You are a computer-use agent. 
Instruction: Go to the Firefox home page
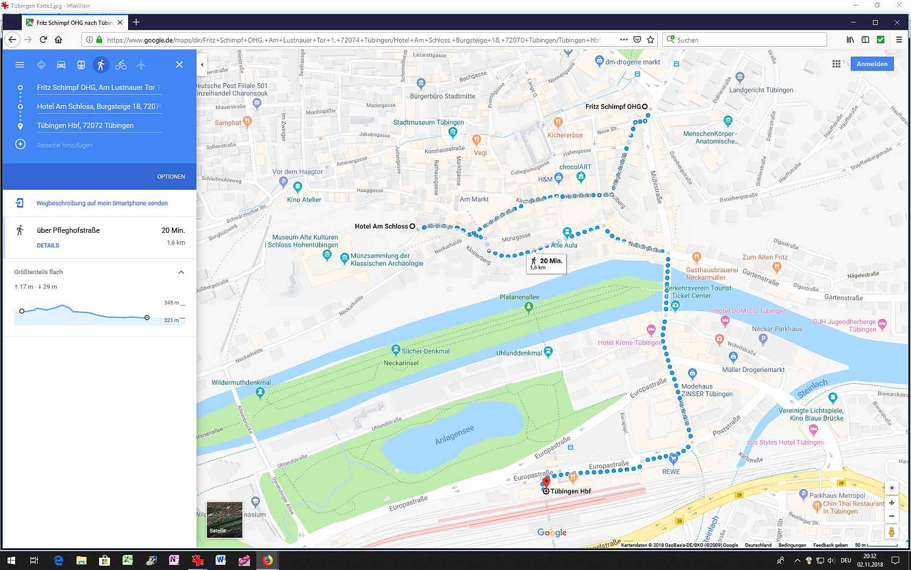[x=58, y=39]
